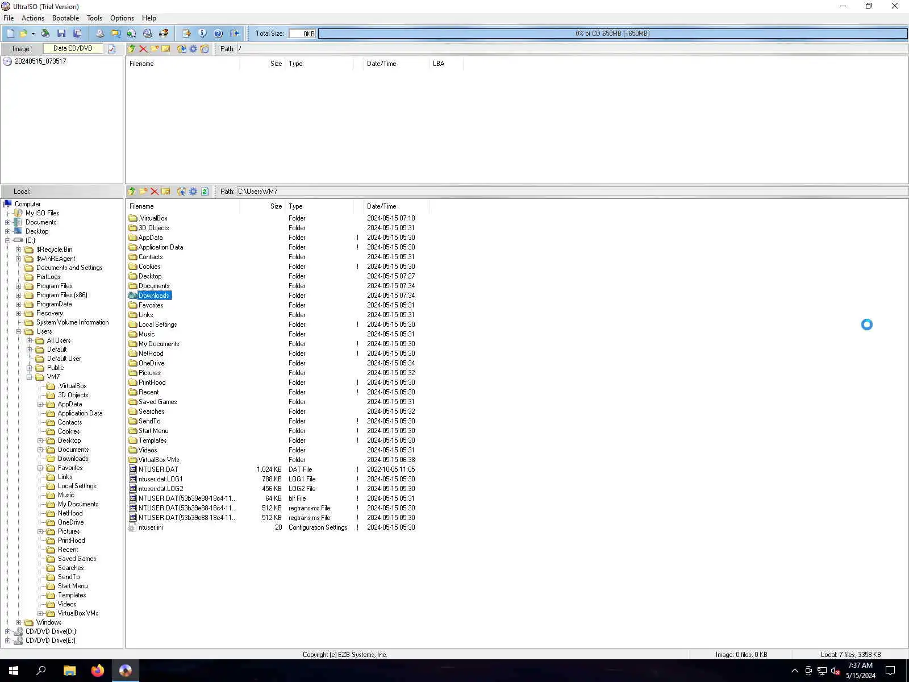The height and width of the screenshot is (682, 909).
Task: Click the Mount to Virtual Drive icon
Action: tap(148, 34)
